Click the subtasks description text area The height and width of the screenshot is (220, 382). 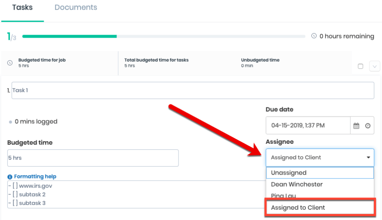pos(130,194)
